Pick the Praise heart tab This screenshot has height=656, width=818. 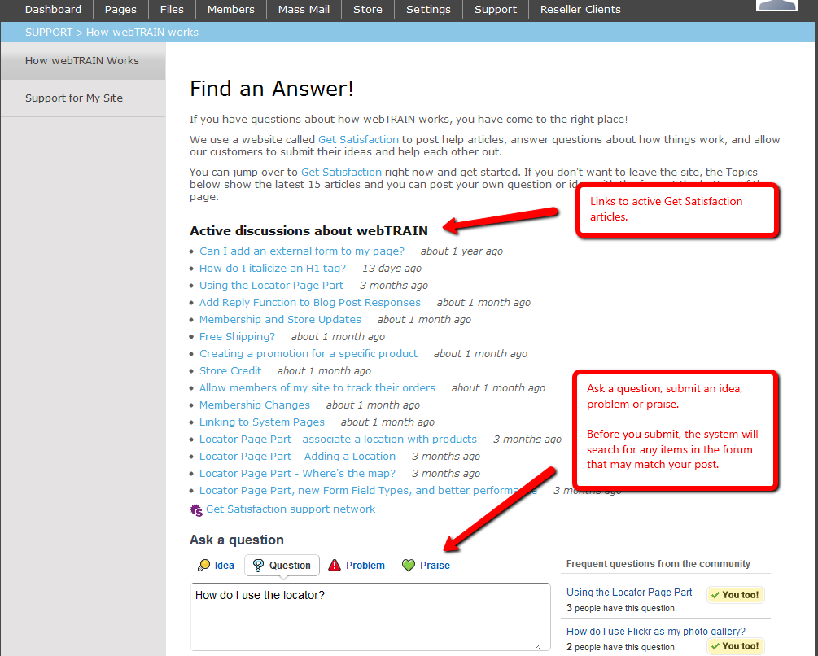click(x=426, y=566)
